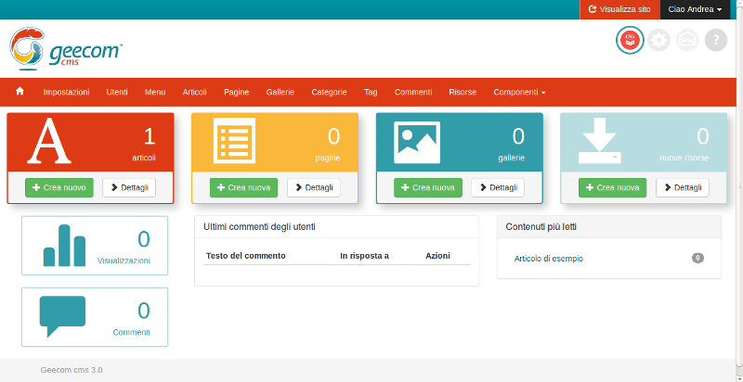Viewport: 743px width, 382px height.
Task: Click the bar chart Visualizzazioni icon
Action: (x=64, y=246)
